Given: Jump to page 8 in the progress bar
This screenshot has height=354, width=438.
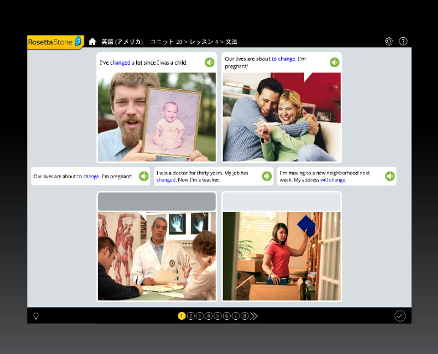Looking at the screenshot, I should [x=244, y=316].
